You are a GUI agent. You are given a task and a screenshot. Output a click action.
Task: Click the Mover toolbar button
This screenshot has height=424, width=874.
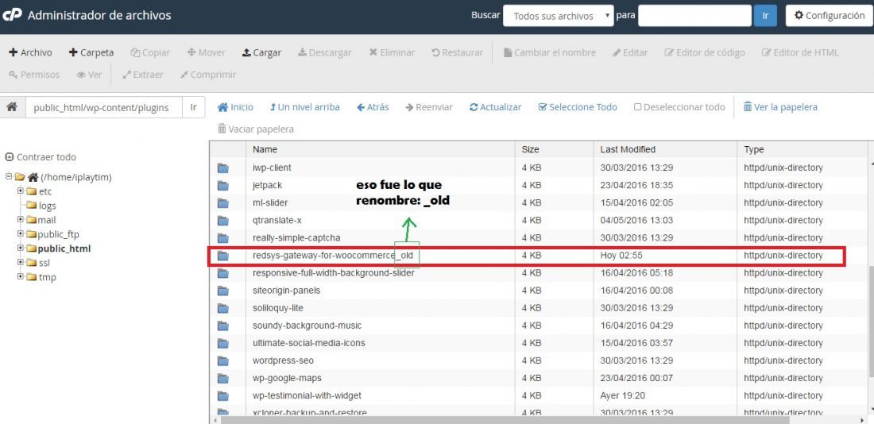coord(207,52)
